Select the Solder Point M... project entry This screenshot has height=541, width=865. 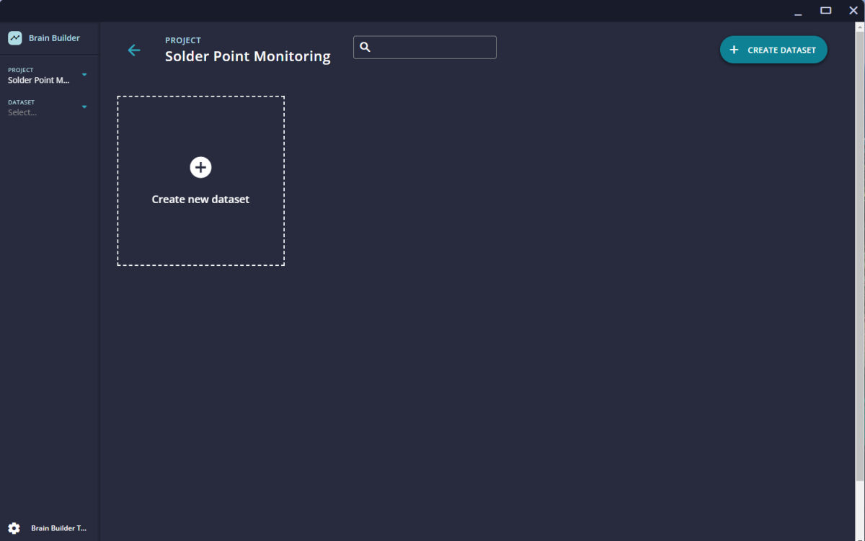[x=39, y=80]
